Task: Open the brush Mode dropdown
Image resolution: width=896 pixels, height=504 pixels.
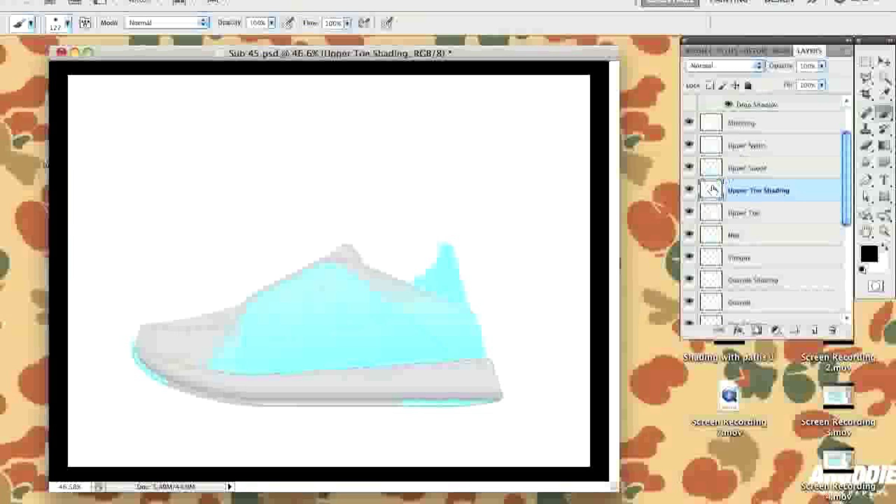Action: tap(167, 23)
